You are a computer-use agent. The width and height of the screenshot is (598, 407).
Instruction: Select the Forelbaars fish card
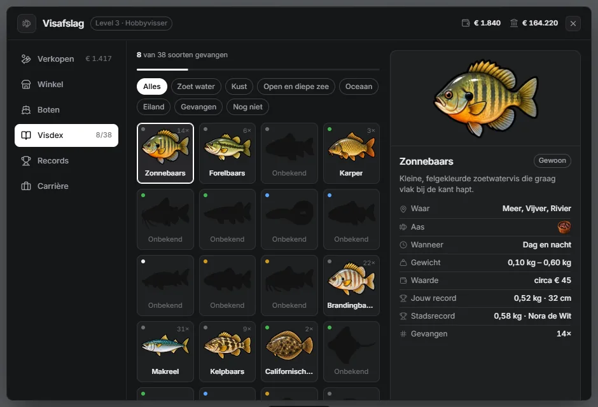[227, 153]
